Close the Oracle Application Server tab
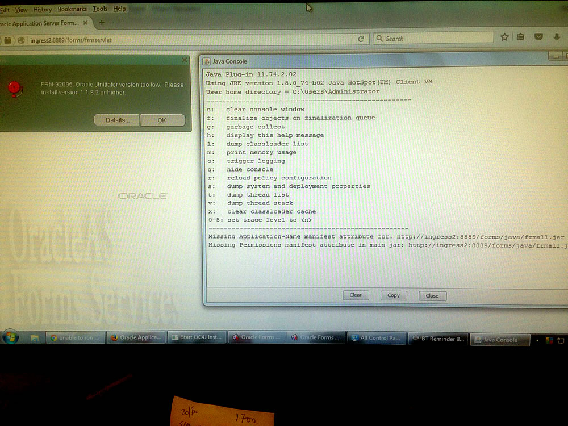Image resolution: width=568 pixels, height=426 pixels. tap(85, 23)
